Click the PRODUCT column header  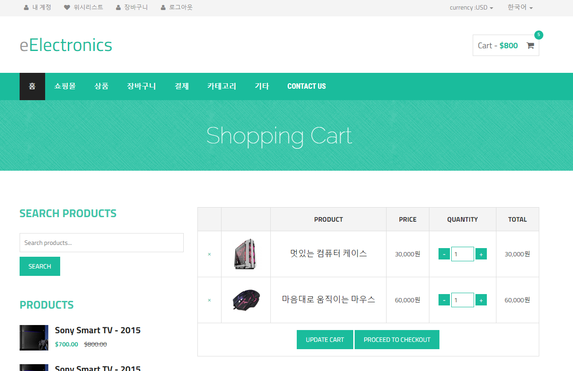coord(328,219)
